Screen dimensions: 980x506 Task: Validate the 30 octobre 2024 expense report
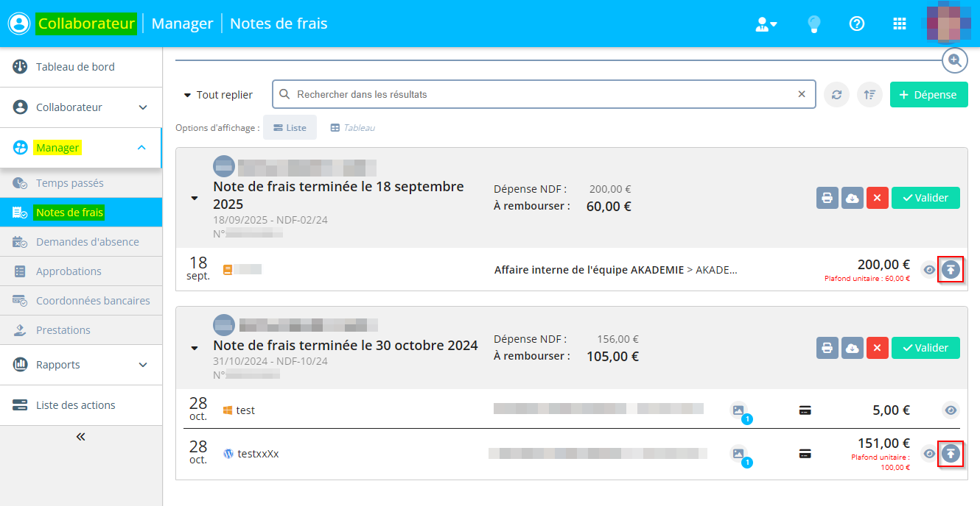pos(925,348)
